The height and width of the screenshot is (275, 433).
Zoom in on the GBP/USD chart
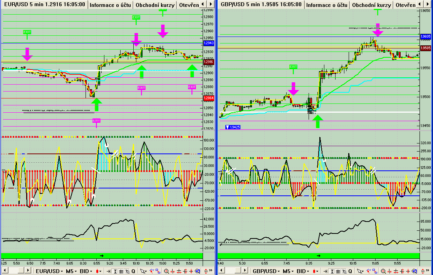point(383,271)
